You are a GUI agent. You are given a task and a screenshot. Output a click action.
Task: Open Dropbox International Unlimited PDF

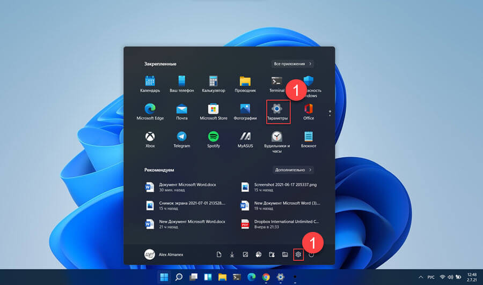(x=280, y=224)
